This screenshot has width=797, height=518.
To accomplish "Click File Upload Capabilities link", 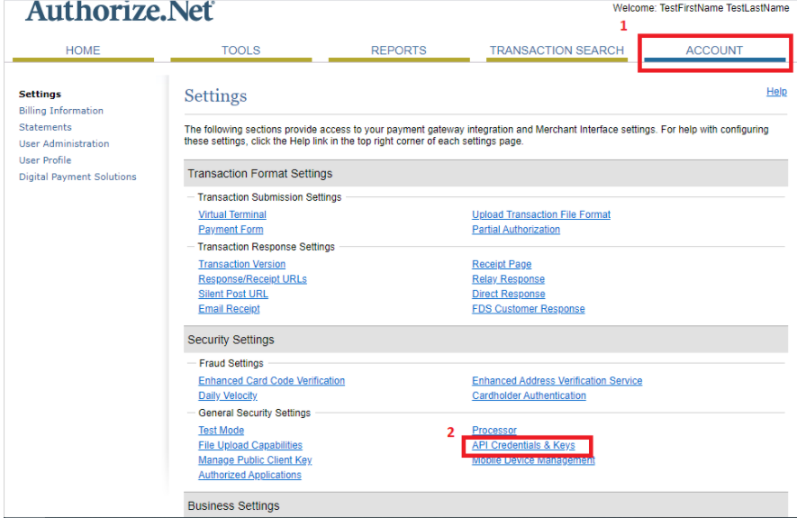I will point(250,445).
